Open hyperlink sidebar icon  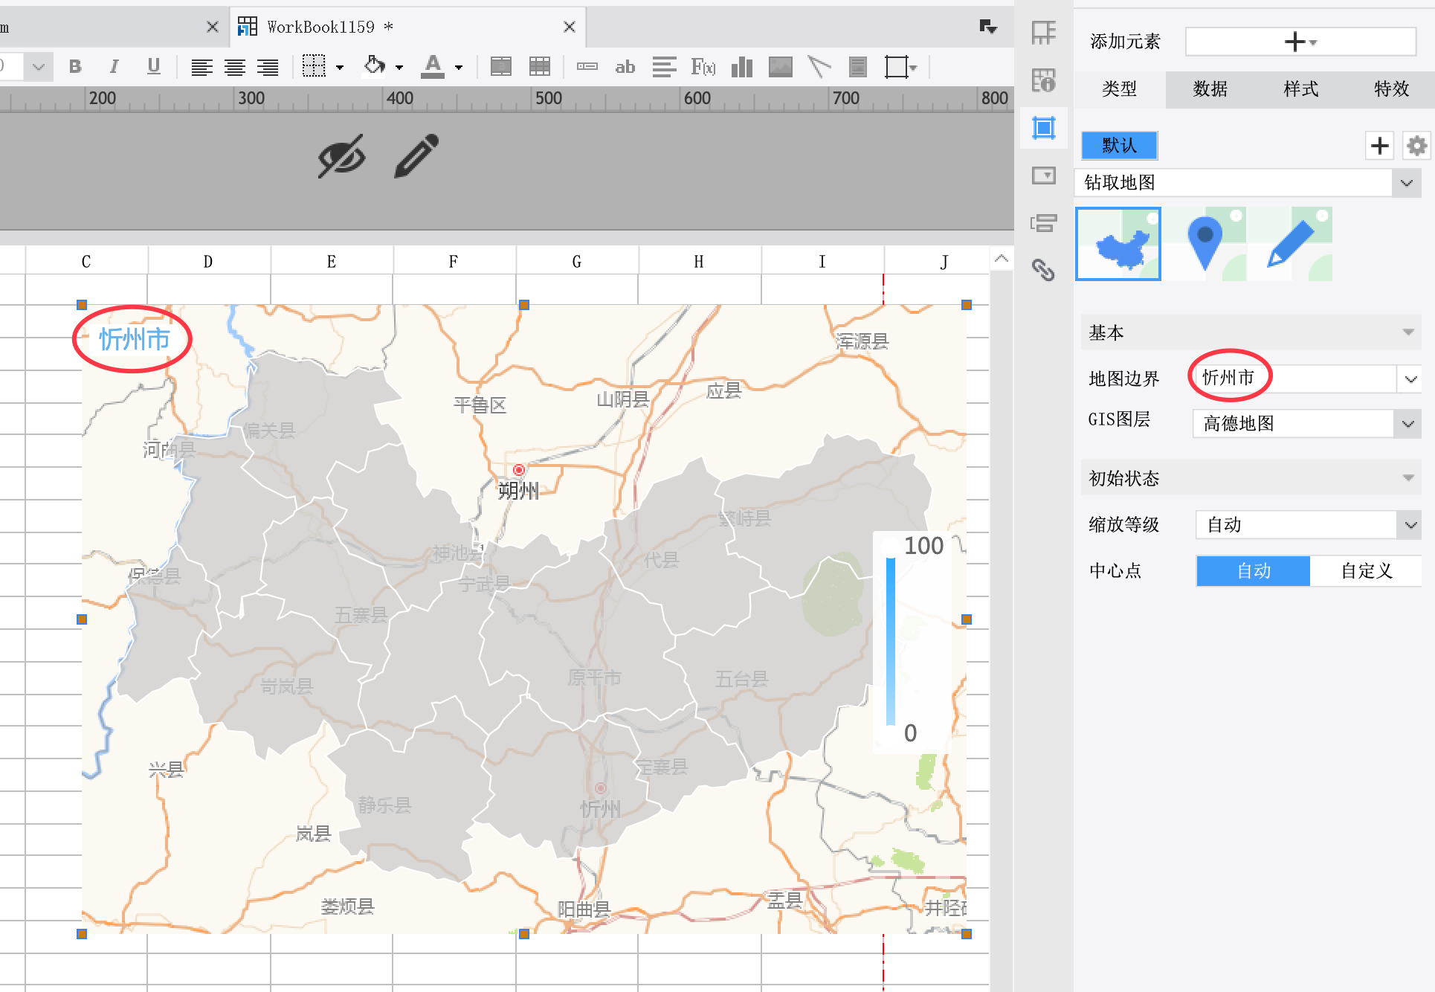(1044, 269)
